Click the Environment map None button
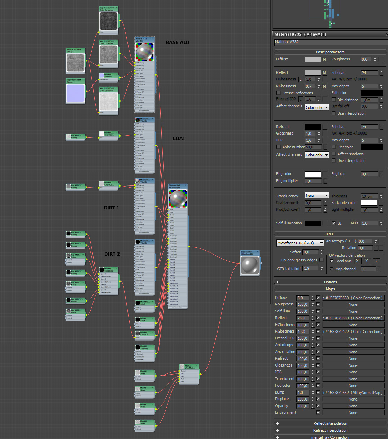The width and height of the screenshot is (388, 439). [353, 413]
